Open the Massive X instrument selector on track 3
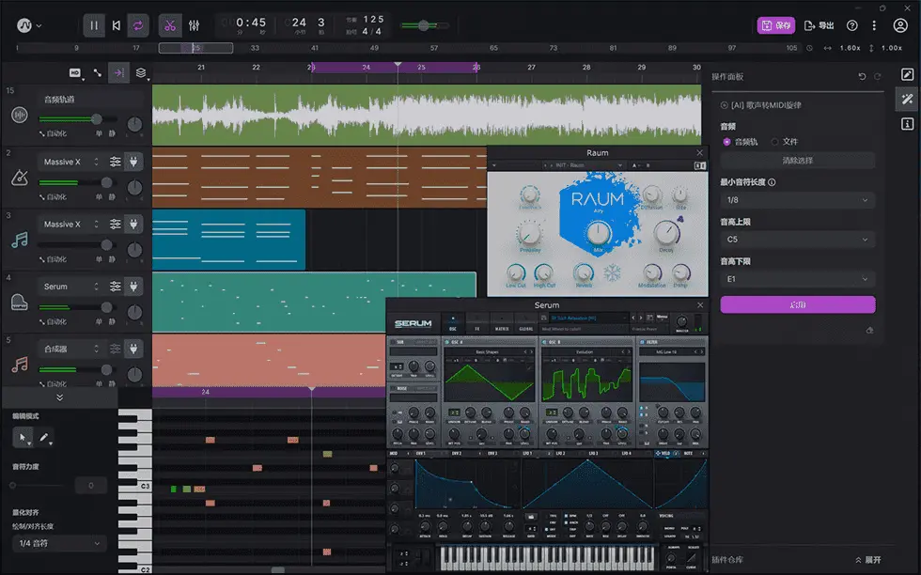This screenshot has height=575, width=921. point(71,224)
